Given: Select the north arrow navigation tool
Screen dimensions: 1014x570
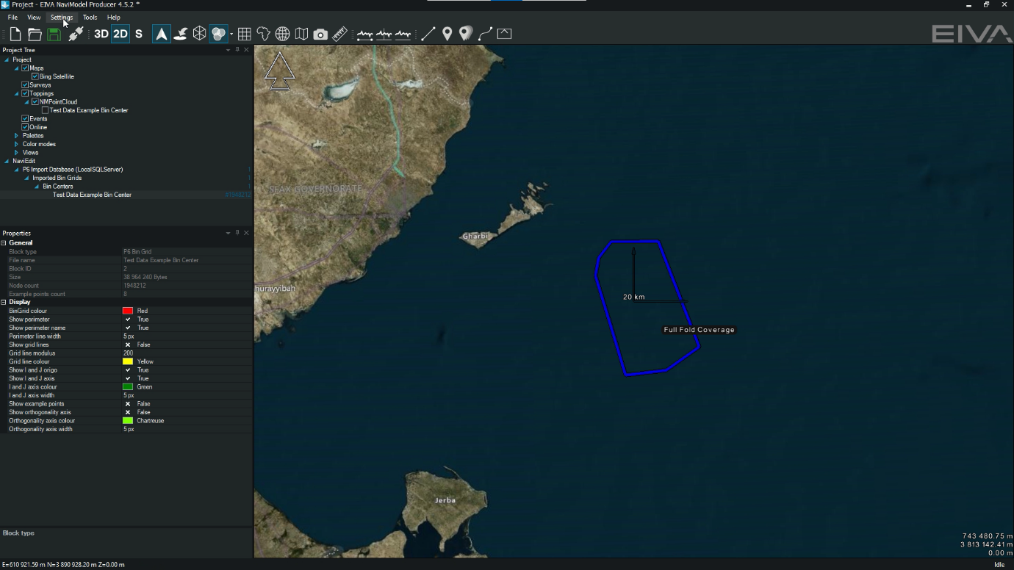Looking at the screenshot, I should coord(160,33).
